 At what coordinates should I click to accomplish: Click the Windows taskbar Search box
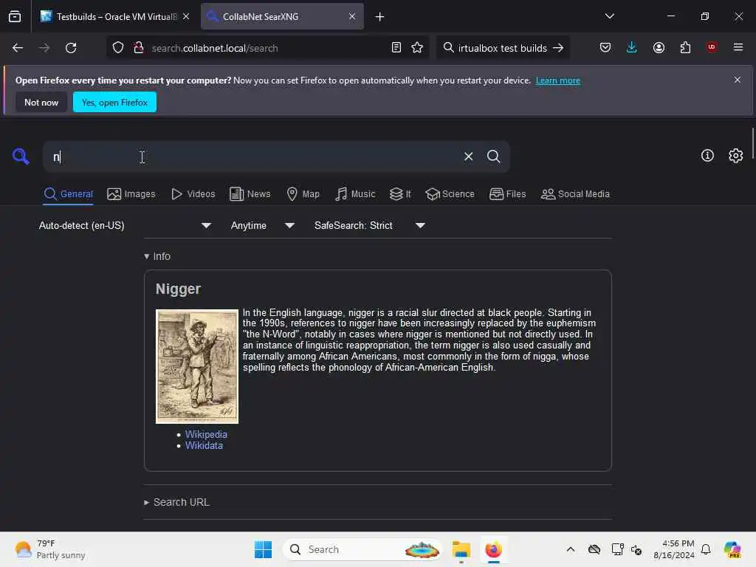(x=362, y=549)
